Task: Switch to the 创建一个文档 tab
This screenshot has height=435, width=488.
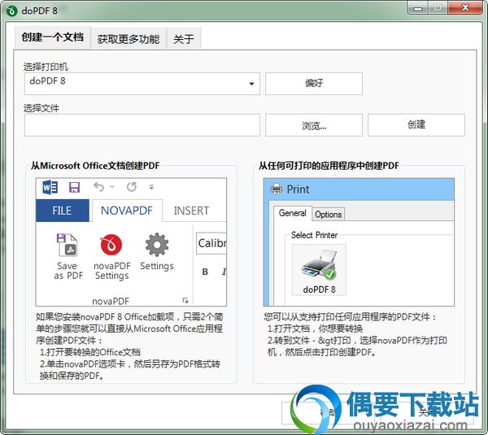Action: pos(53,37)
